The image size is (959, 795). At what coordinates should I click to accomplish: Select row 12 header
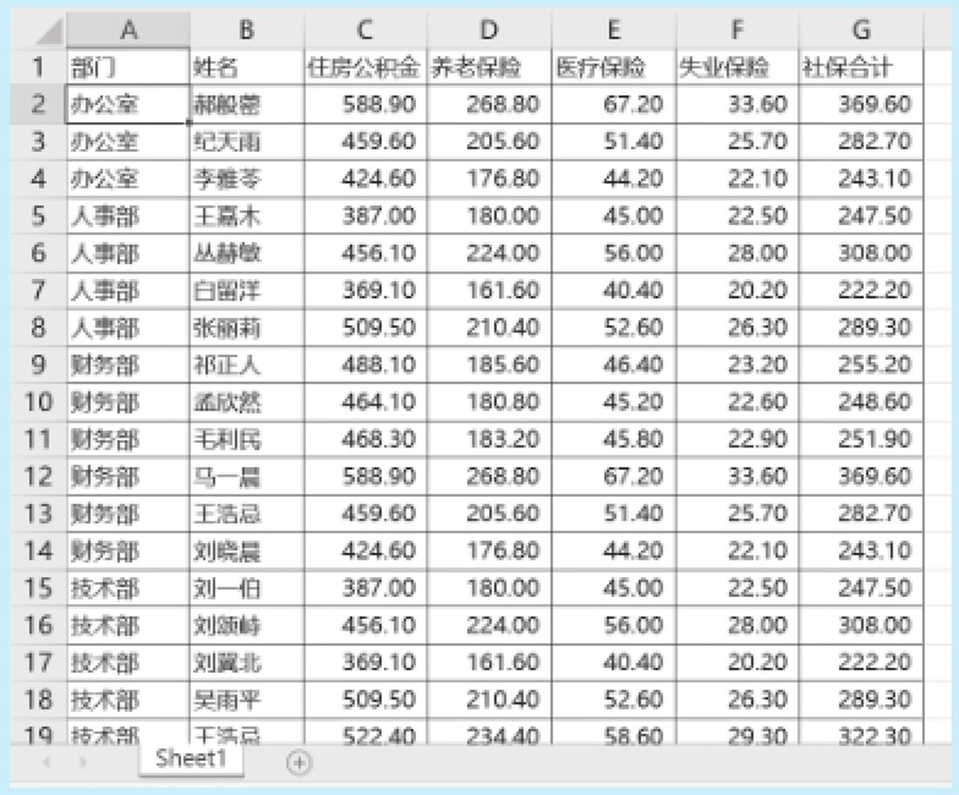click(37, 476)
